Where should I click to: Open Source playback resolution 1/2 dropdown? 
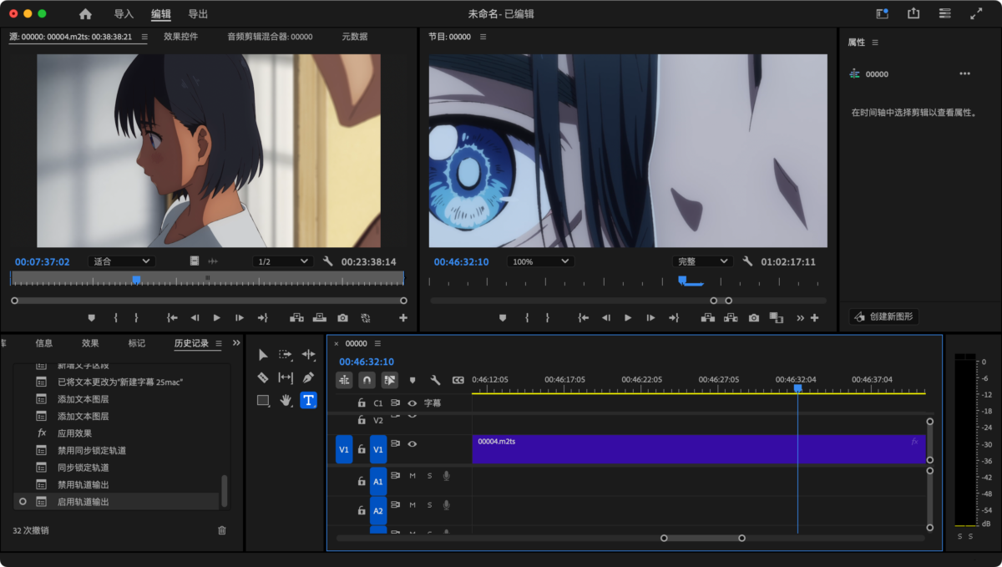(282, 261)
